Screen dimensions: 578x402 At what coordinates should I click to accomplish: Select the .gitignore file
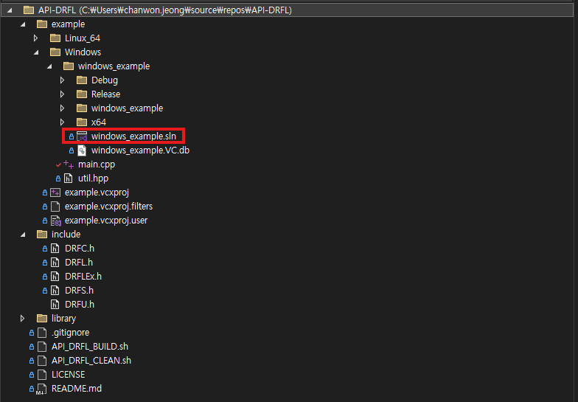(x=70, y=333)
